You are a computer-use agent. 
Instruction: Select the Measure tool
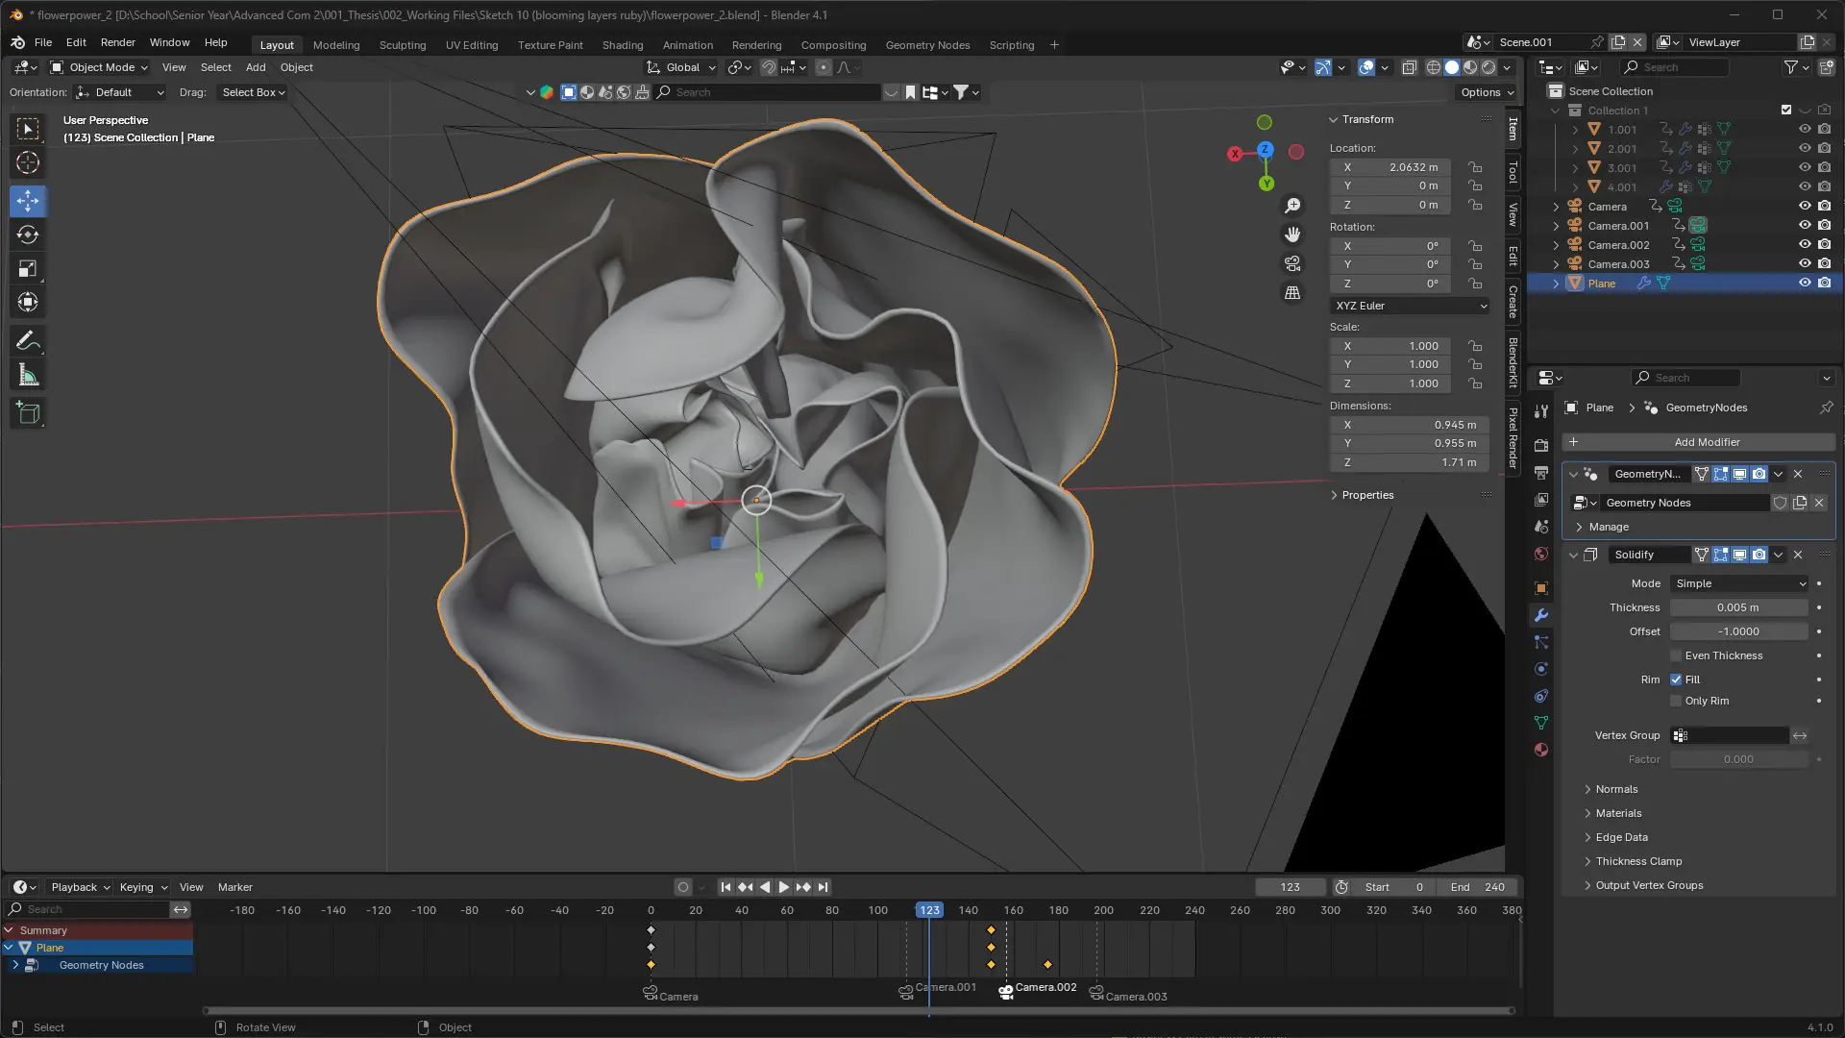click(x=28, y=376)
